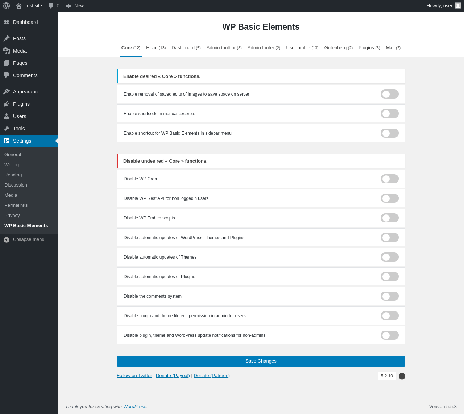
Task: Click the info icon beside version 5.2.10
Action: point(402,376)
